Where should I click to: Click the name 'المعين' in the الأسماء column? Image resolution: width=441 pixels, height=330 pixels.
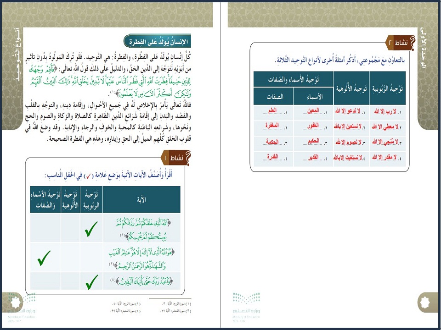pos(313,110)
